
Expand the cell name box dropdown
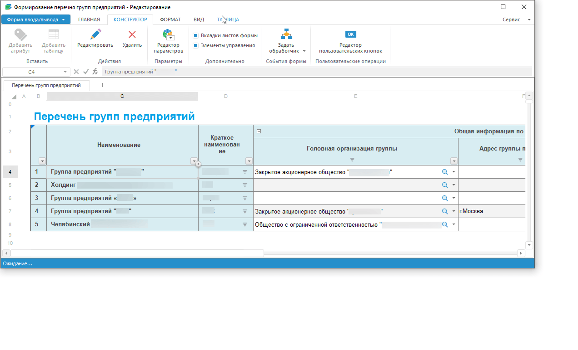[65, 72]
